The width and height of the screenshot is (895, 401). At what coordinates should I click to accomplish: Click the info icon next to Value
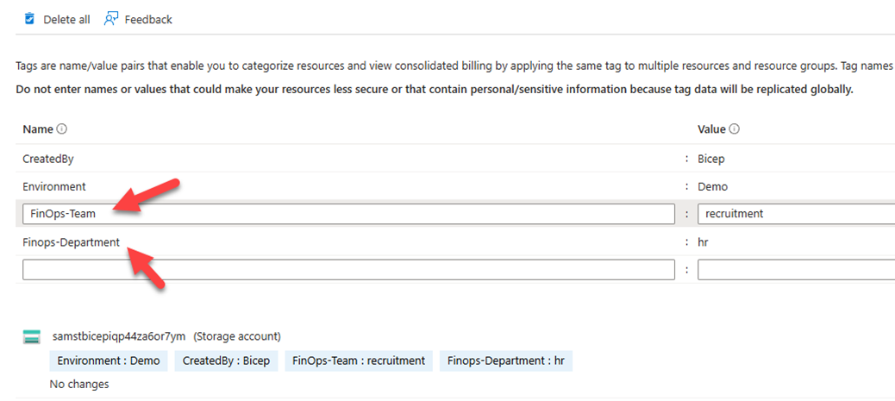(735, 129)
